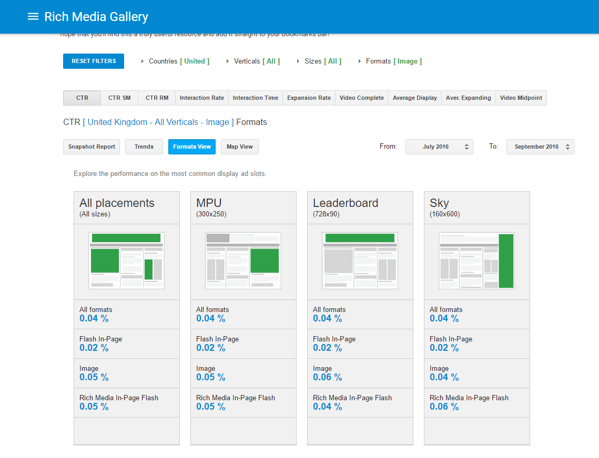Click the RESET FILTERS button
The image size is (599, 458).
[x=93, y=61]
